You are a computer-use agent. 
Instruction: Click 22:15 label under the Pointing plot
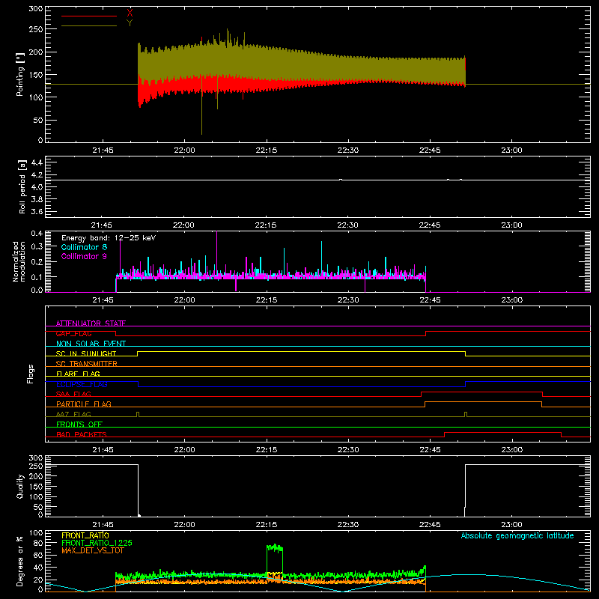[x=267, y=150]
